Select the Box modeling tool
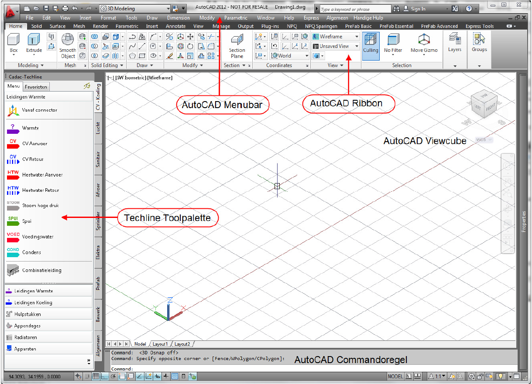Screen dimensions: 532x384 [14, 43]
